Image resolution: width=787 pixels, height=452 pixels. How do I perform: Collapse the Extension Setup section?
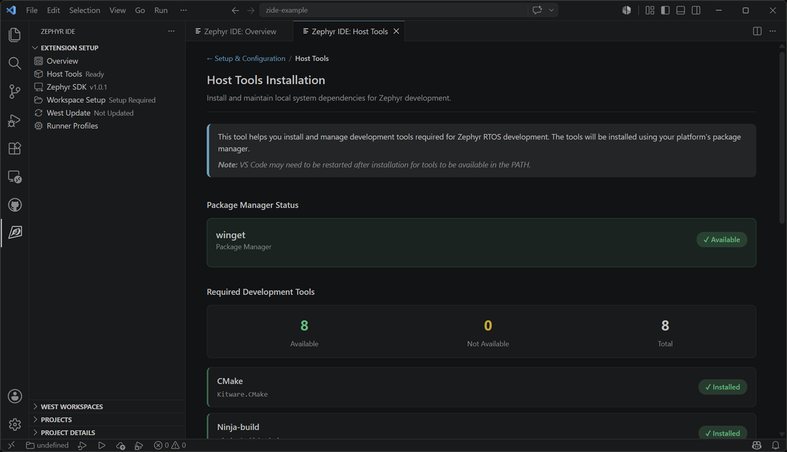107,48
